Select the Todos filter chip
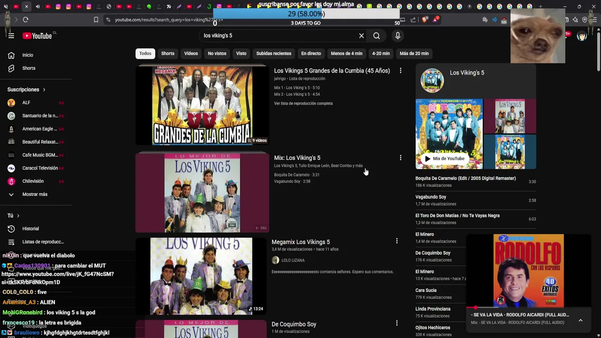 [x=145, y=54]
